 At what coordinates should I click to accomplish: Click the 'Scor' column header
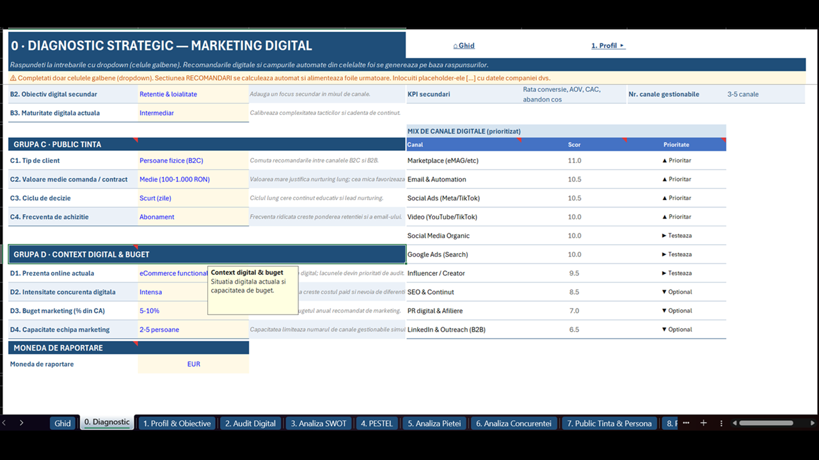click(x=574, y=144)
